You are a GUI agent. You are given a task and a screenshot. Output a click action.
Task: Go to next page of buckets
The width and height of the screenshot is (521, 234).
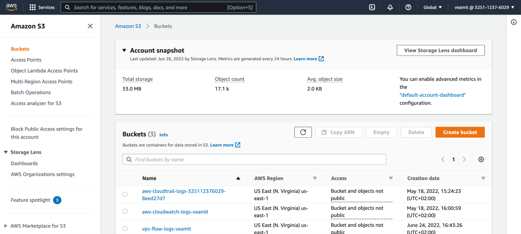point(464,159)
